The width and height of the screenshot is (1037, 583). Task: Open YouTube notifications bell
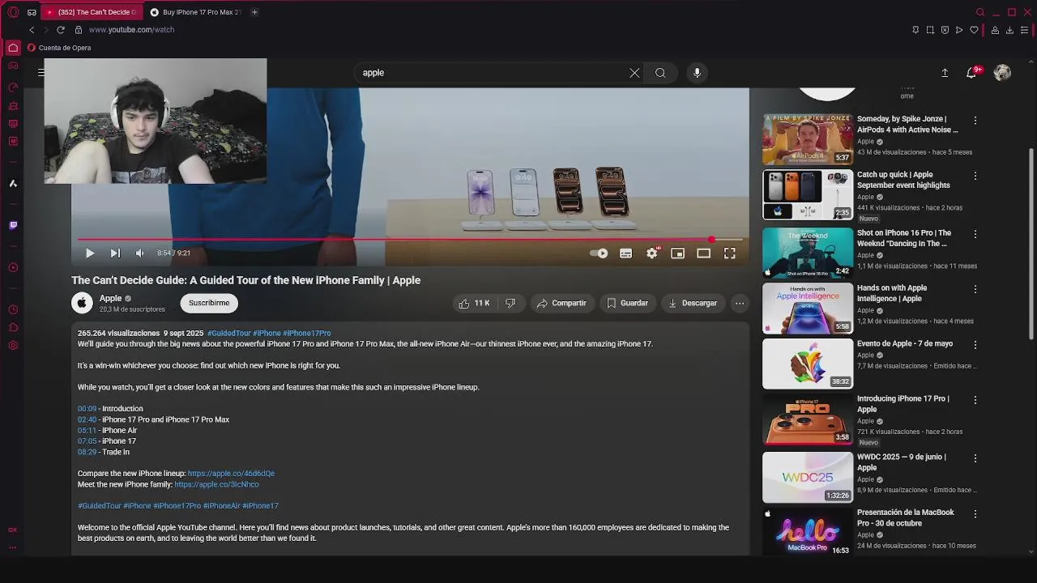[x=971, y=73]
